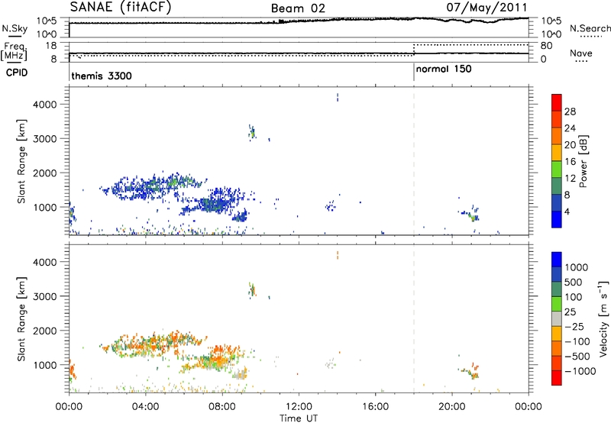Click the 12:00 time tick label
The width and height of the screenshot is (611, 423).
[x=299, y=407]
